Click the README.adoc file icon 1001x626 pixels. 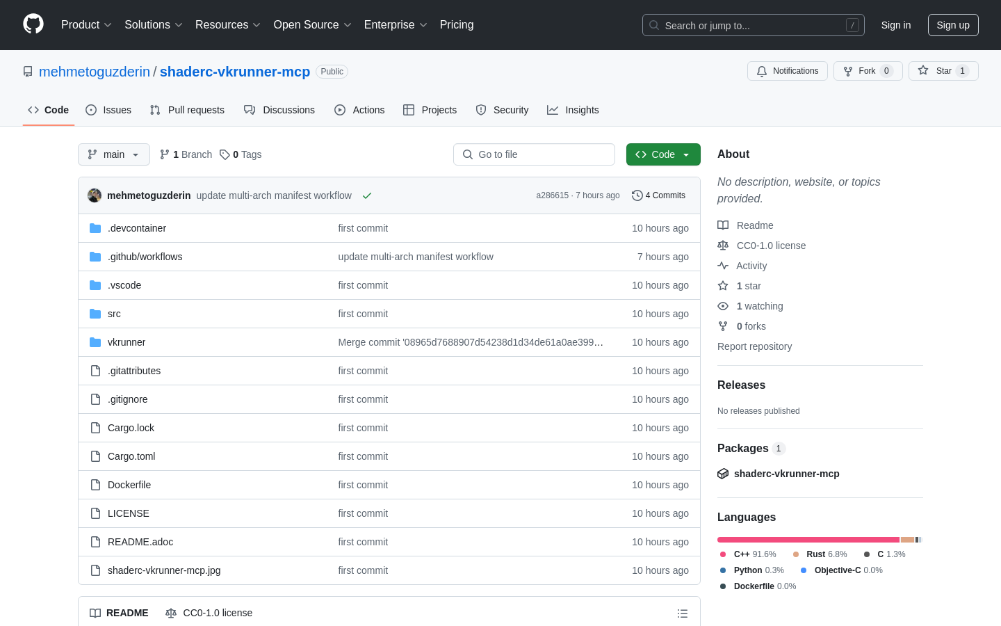tap(95, 542)
